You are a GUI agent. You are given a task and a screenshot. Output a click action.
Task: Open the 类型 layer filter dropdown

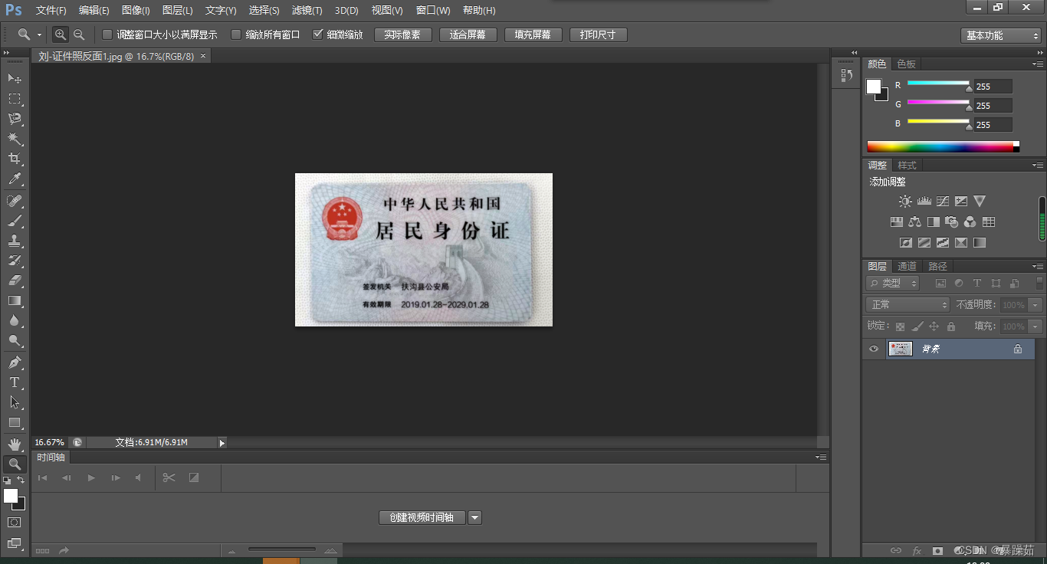[893, 283]
